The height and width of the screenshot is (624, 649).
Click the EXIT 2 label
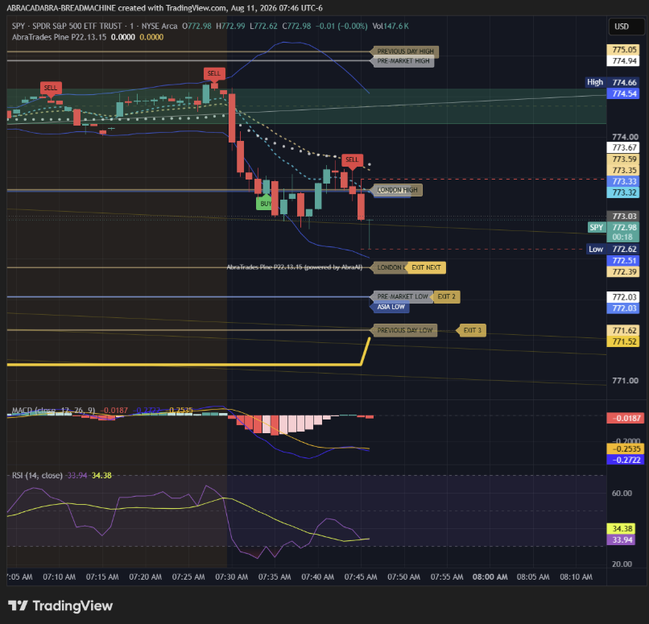(446, 296)
